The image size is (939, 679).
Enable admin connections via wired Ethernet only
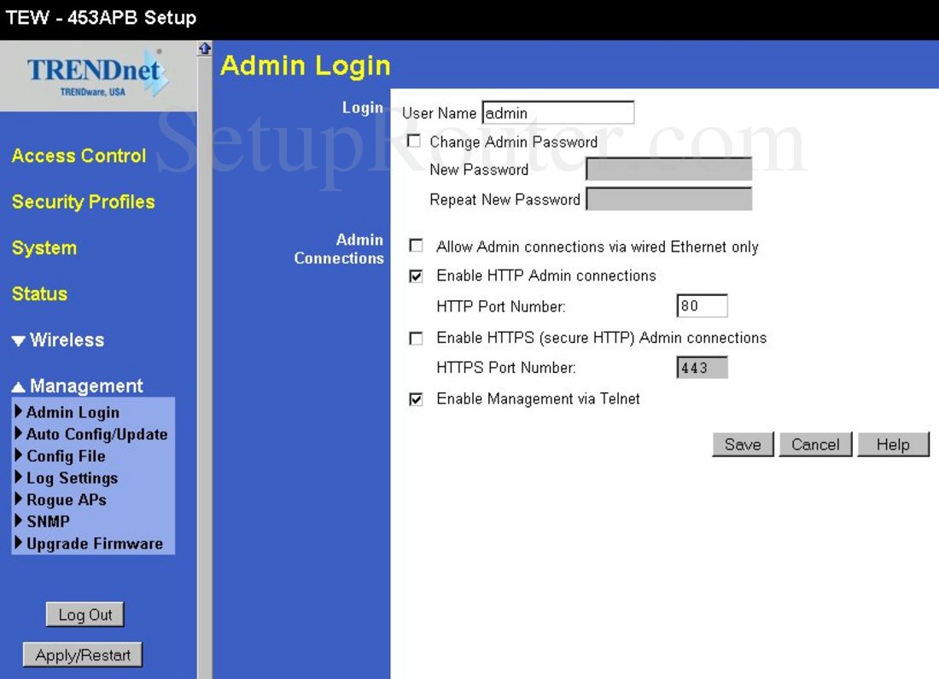pos(416,246)
